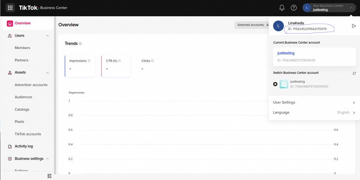Click the Impressions info icon

pos(89,61)
